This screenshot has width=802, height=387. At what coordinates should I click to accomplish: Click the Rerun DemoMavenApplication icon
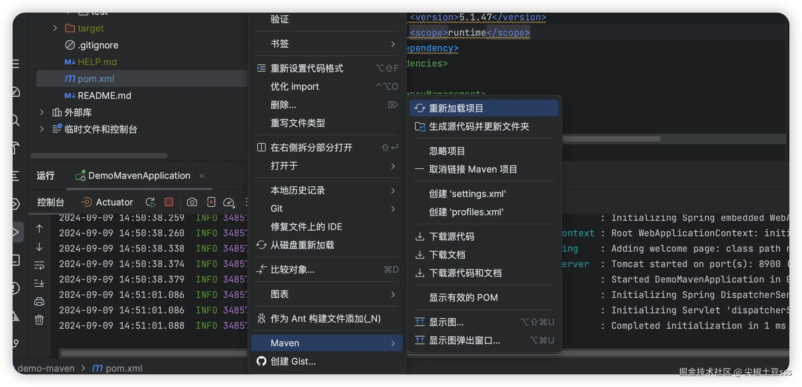pos(150,202)
